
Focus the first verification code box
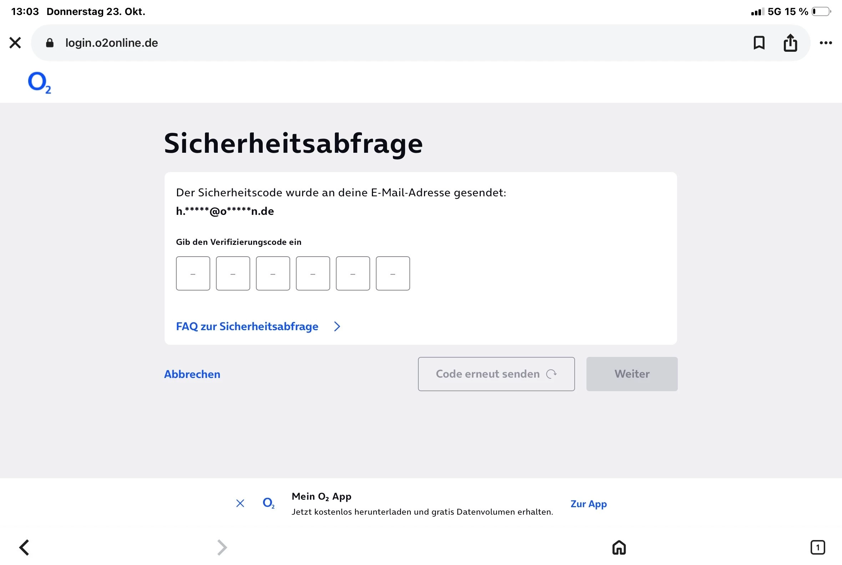(193, 273)
